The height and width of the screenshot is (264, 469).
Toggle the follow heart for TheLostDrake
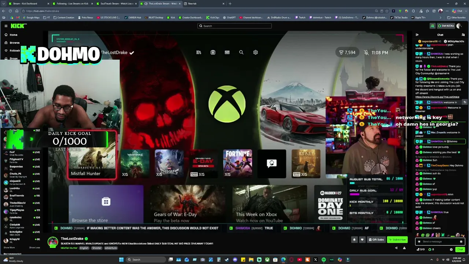coord(362,240)
